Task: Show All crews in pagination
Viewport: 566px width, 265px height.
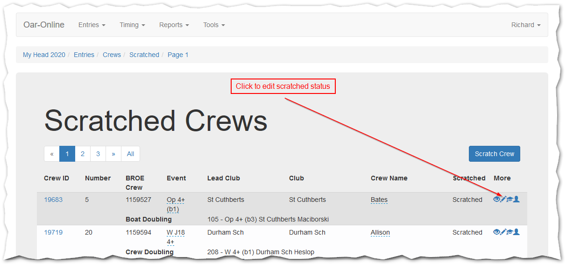Action: click(130, 154)
